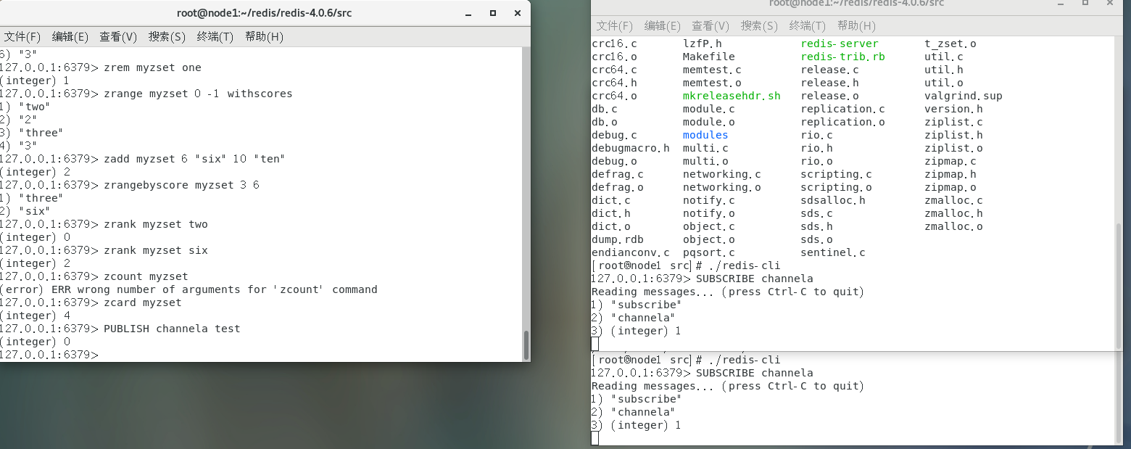Click ./redis-cli command in bottom terminal
The width and height of the screenshot is (1131, 449).
coord(745,360)
